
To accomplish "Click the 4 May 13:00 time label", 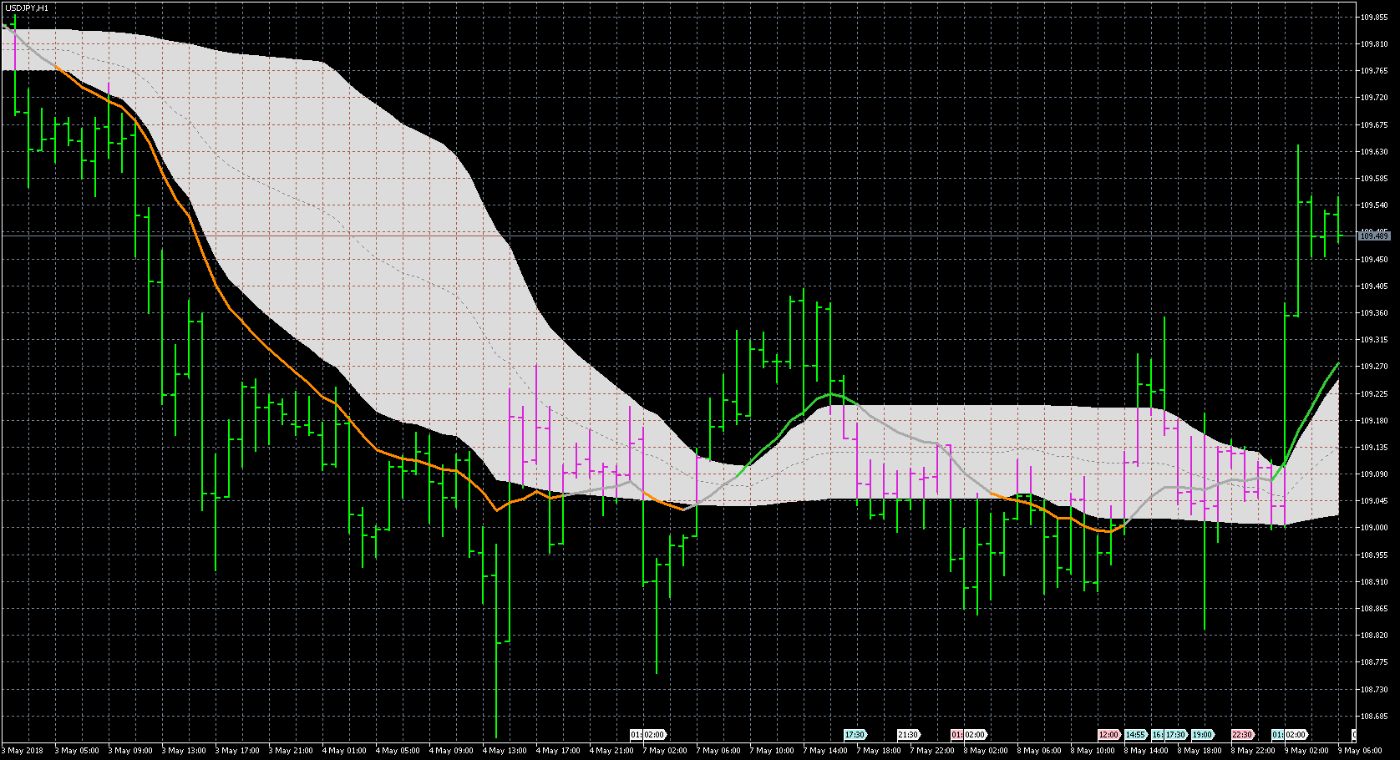I will pyautogui.click(x=506, y=751).
